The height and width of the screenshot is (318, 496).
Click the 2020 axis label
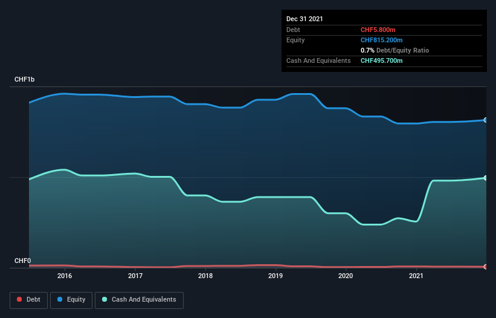click(346, 276)
